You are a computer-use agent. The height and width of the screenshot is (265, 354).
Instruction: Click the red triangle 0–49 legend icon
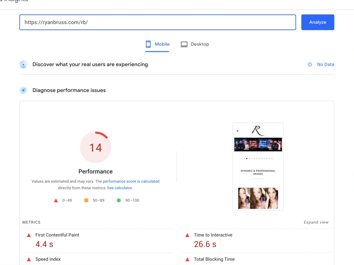coord(56,200)
